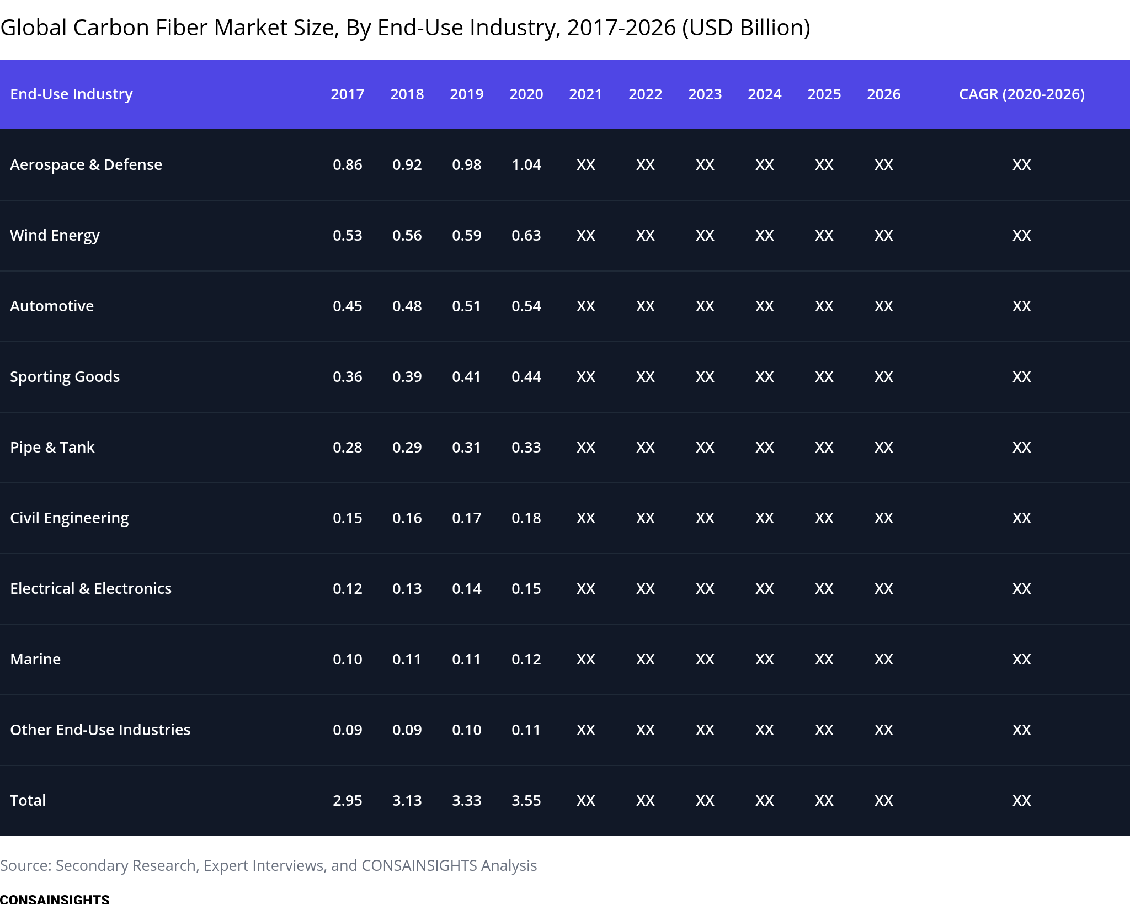
Task: Select Wind Energy 2019 value 0.59
Action: pyautogui.click(x=467, y=236)
